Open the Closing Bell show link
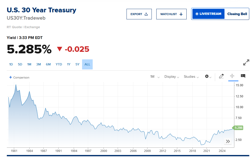 [x=237, y=14]
